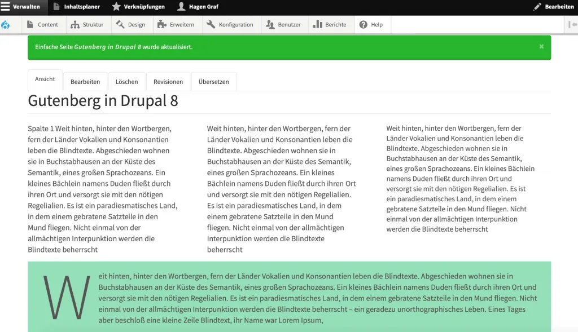The width and height of the screenshot is (578, 332).
Task: Open the Inhaltsplaner page icon
Action: tap(56, 7)
